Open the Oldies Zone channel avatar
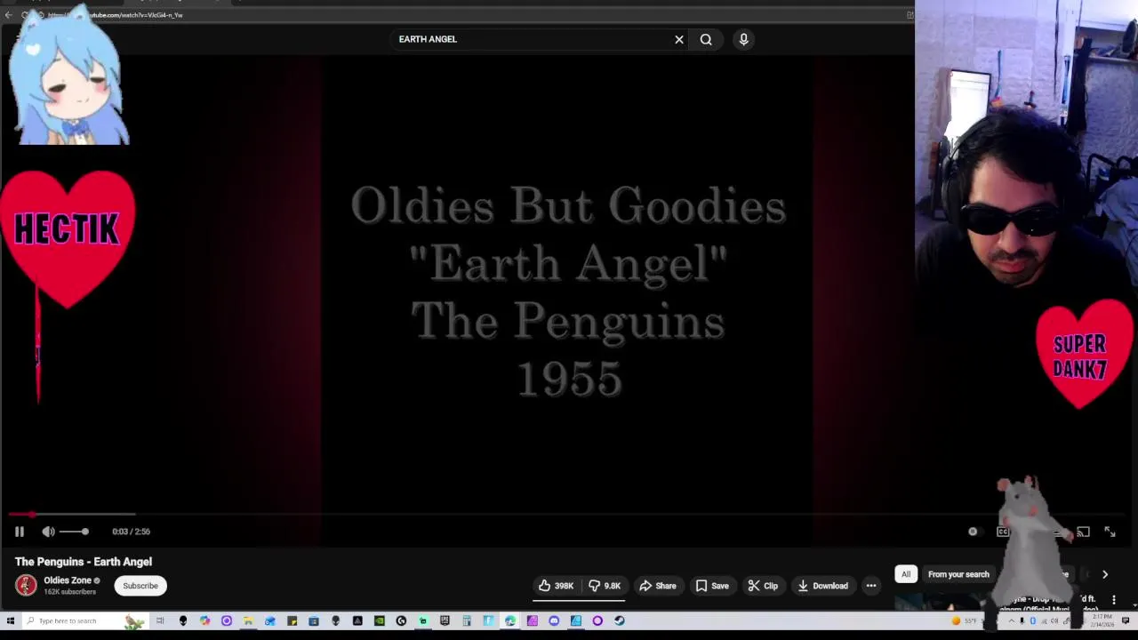1138x640 pixels. pyautogui.click(x=26, y=585)
